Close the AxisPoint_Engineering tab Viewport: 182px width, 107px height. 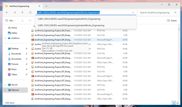tap(39, 6)
